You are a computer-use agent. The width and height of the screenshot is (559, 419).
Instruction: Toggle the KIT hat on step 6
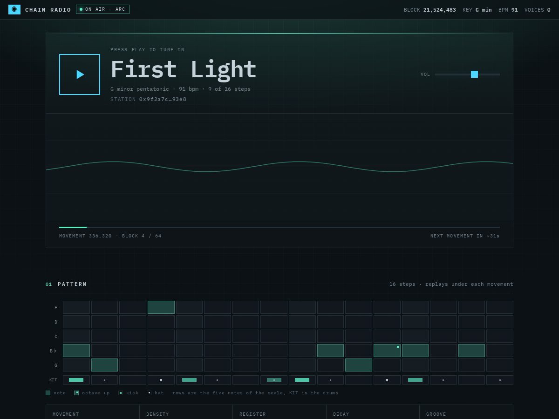pos(218,380)
